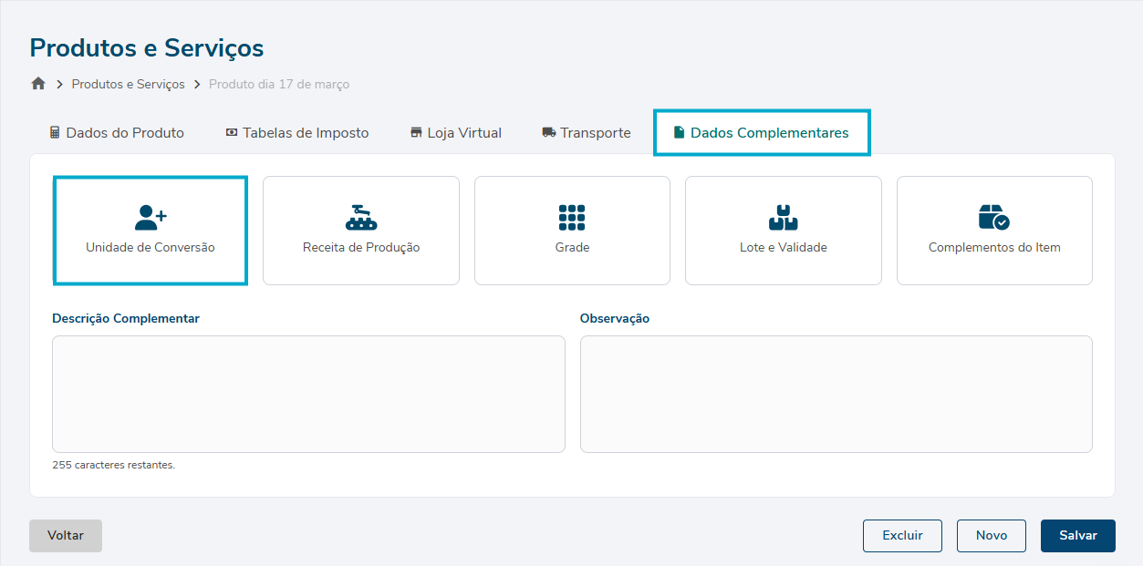The width and height of the screenshot is (1143, 566).
Task: Click the Produto dia 17 de março breadcrumb
Action: pos(279,84)
